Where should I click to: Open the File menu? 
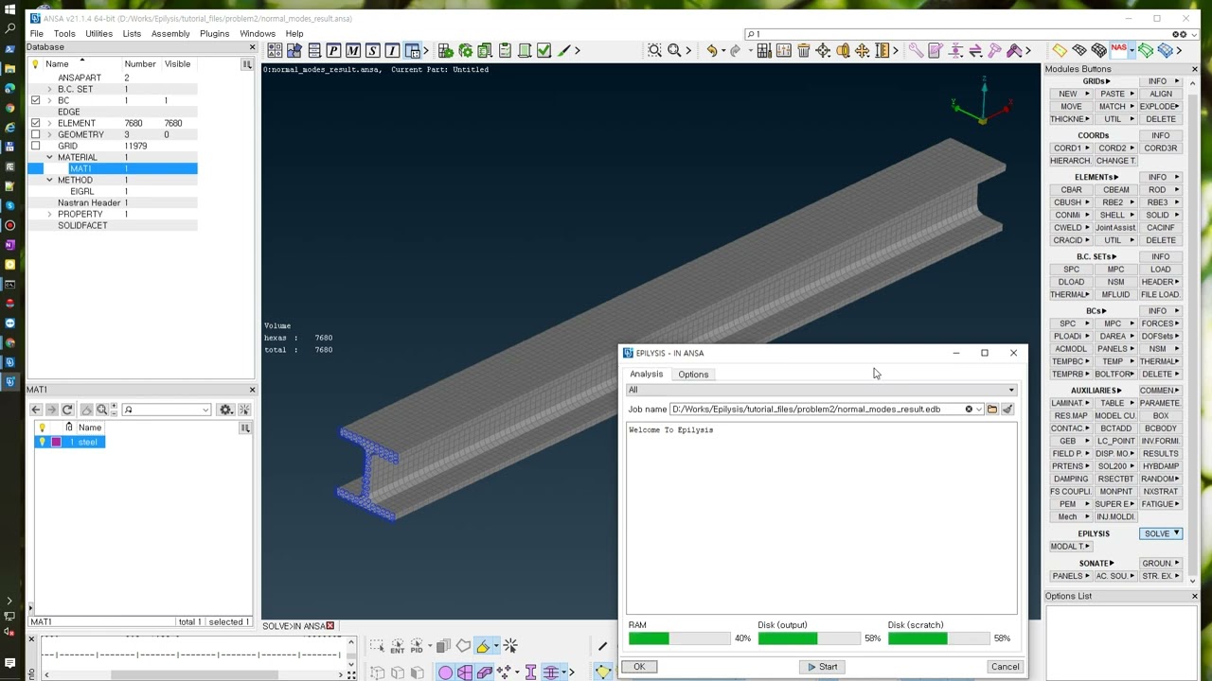36,34
